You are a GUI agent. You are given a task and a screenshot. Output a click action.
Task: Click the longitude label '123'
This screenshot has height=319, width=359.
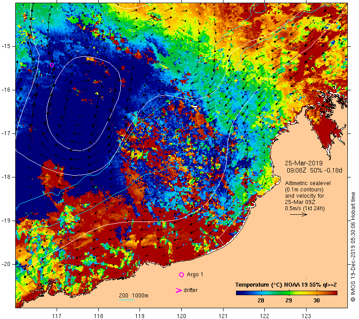point(306,316)
